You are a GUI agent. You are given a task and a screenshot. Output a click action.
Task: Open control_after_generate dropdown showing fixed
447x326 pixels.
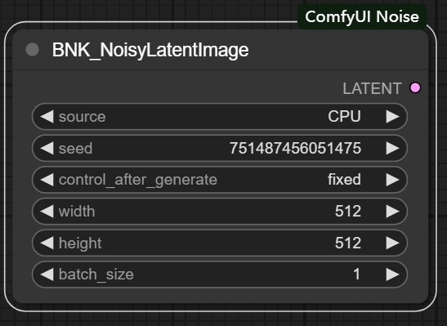pos(220,180)
